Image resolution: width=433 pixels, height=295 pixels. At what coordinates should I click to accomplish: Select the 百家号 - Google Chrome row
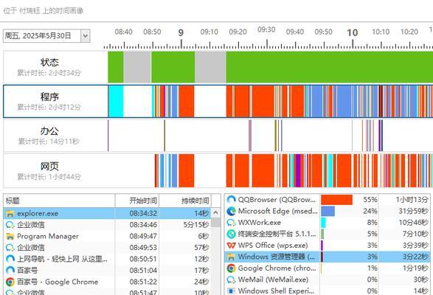point(107,282)
